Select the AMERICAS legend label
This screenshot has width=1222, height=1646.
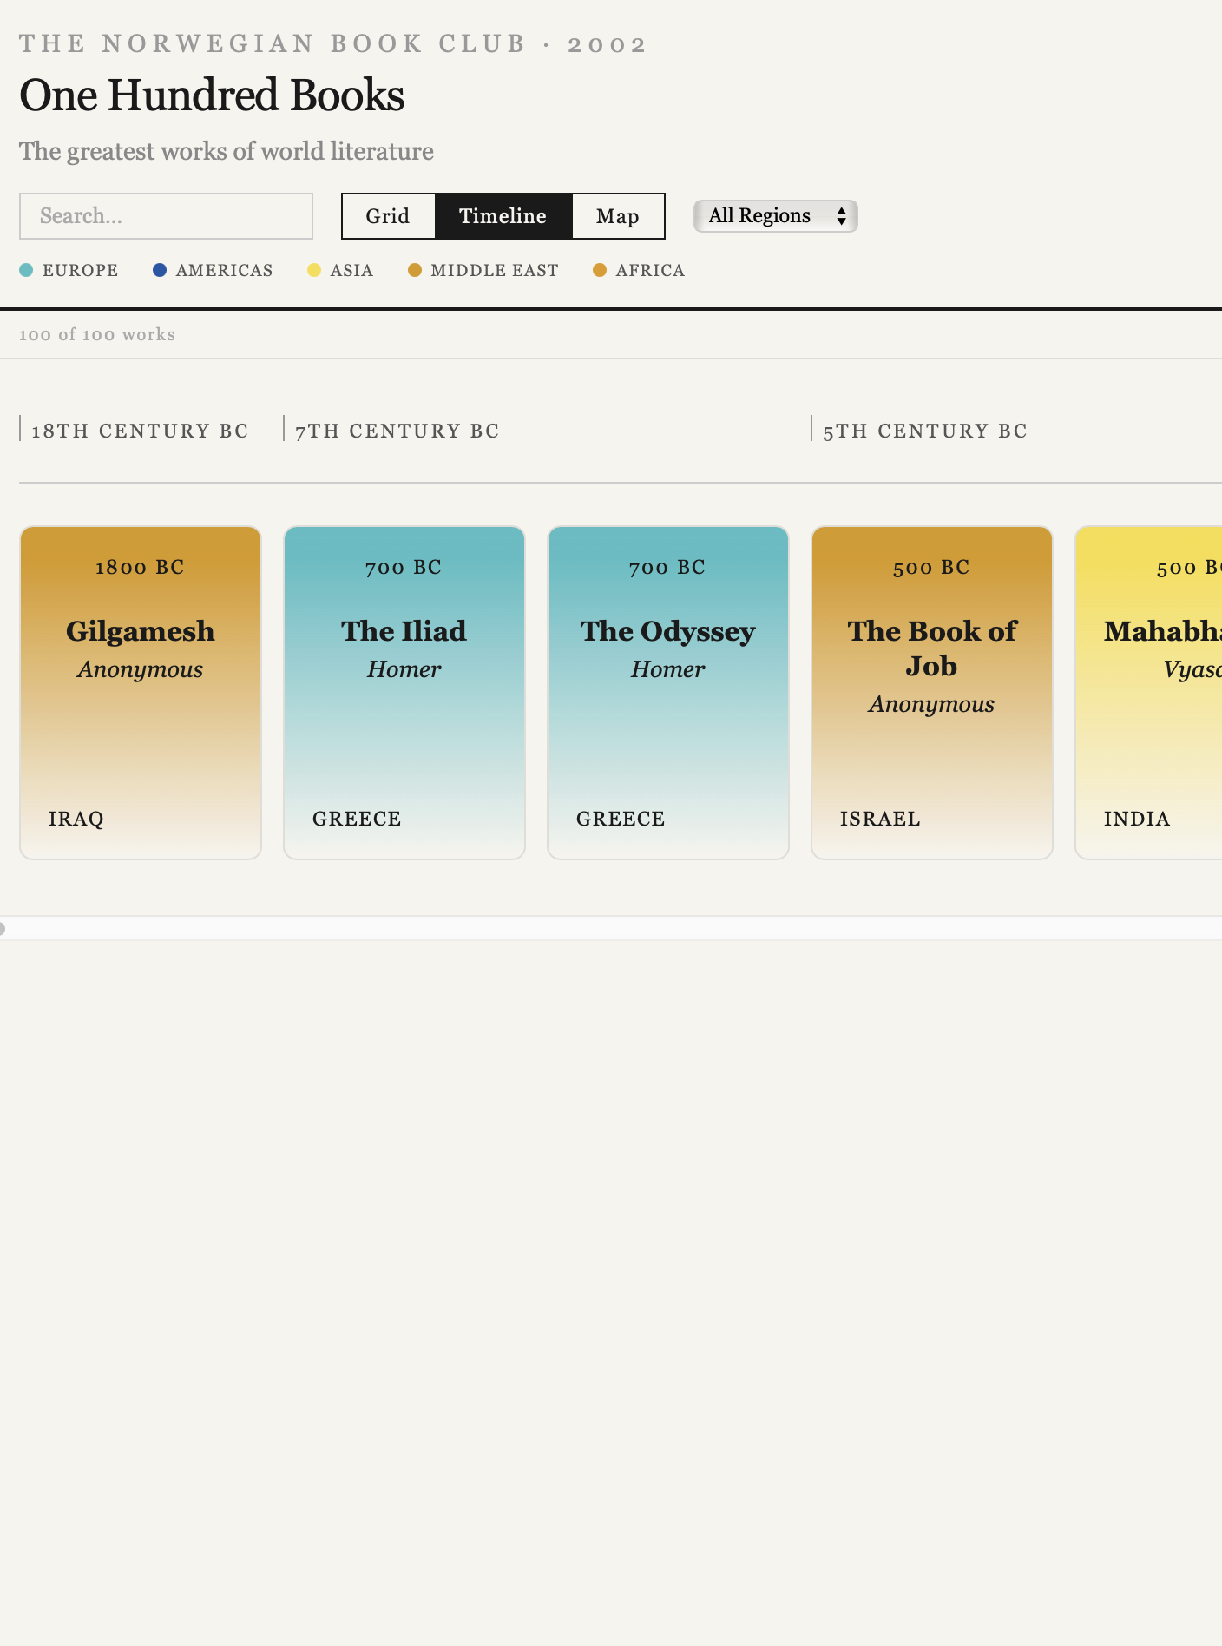click(225, 270)
